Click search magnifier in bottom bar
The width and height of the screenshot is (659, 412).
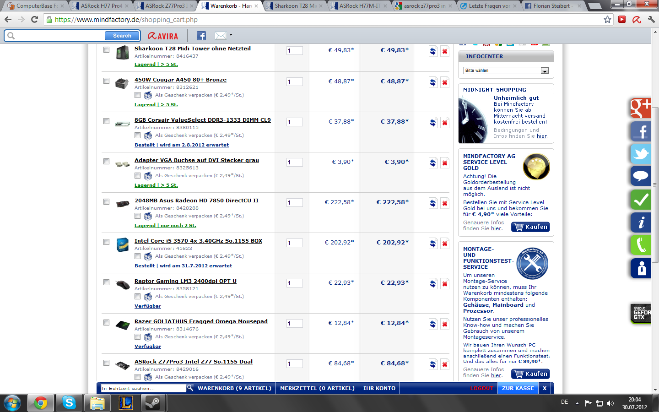(190, 388)
